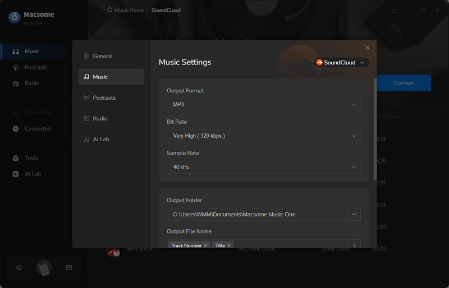This screenshot has width=449, height=288.
Task: Click the Output Folder path field
Action: coord(256,214)
